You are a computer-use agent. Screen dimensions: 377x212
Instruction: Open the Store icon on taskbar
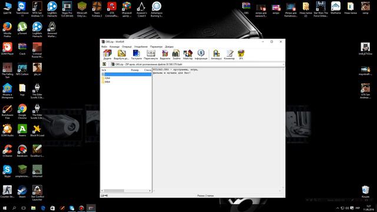pos(52,208)
